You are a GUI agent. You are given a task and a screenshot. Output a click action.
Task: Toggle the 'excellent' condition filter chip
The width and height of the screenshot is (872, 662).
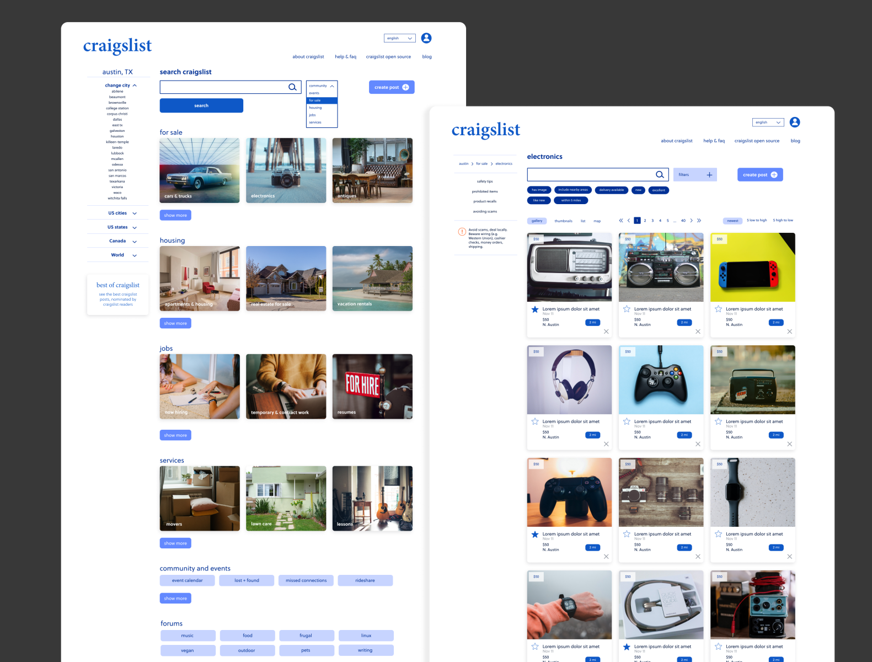point(659,190)
